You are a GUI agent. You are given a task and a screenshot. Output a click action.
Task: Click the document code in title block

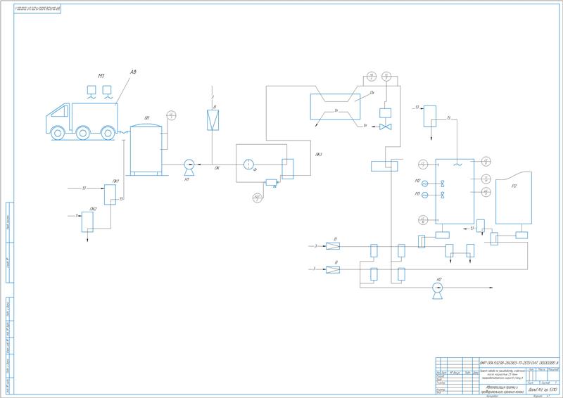pyautogui.click(x=519, y=362)
